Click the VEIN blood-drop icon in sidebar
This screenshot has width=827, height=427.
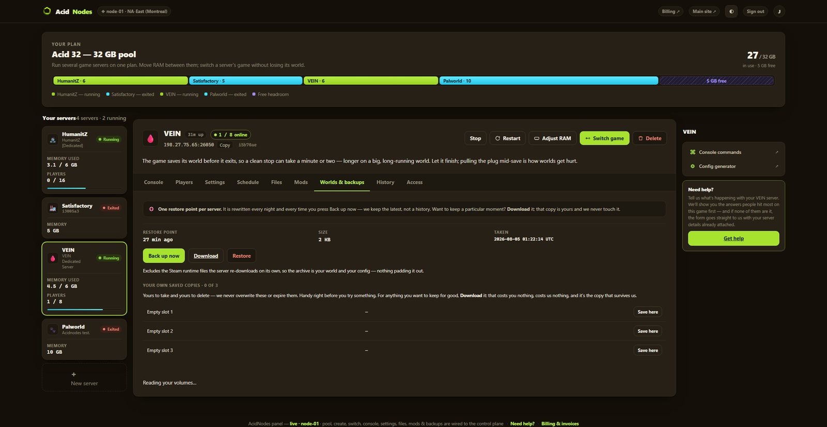(53, 258)
